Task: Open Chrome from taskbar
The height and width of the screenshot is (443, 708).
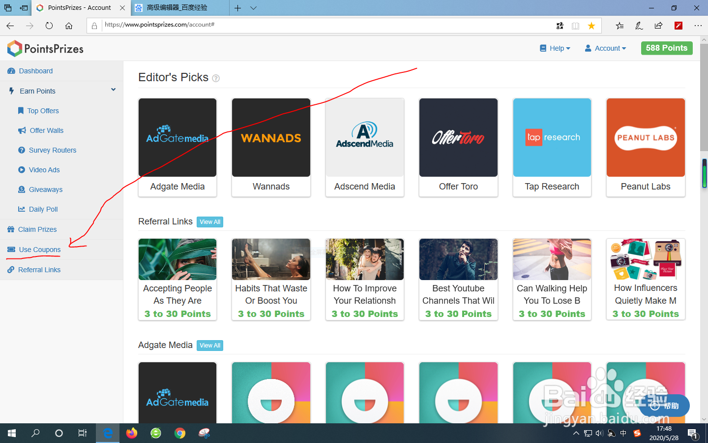Action: 180,433
